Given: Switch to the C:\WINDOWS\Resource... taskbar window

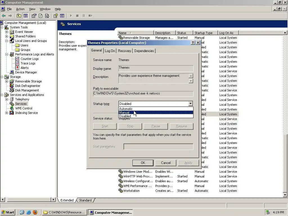Looking at the screenshot, I should click(x=64, y=212).
